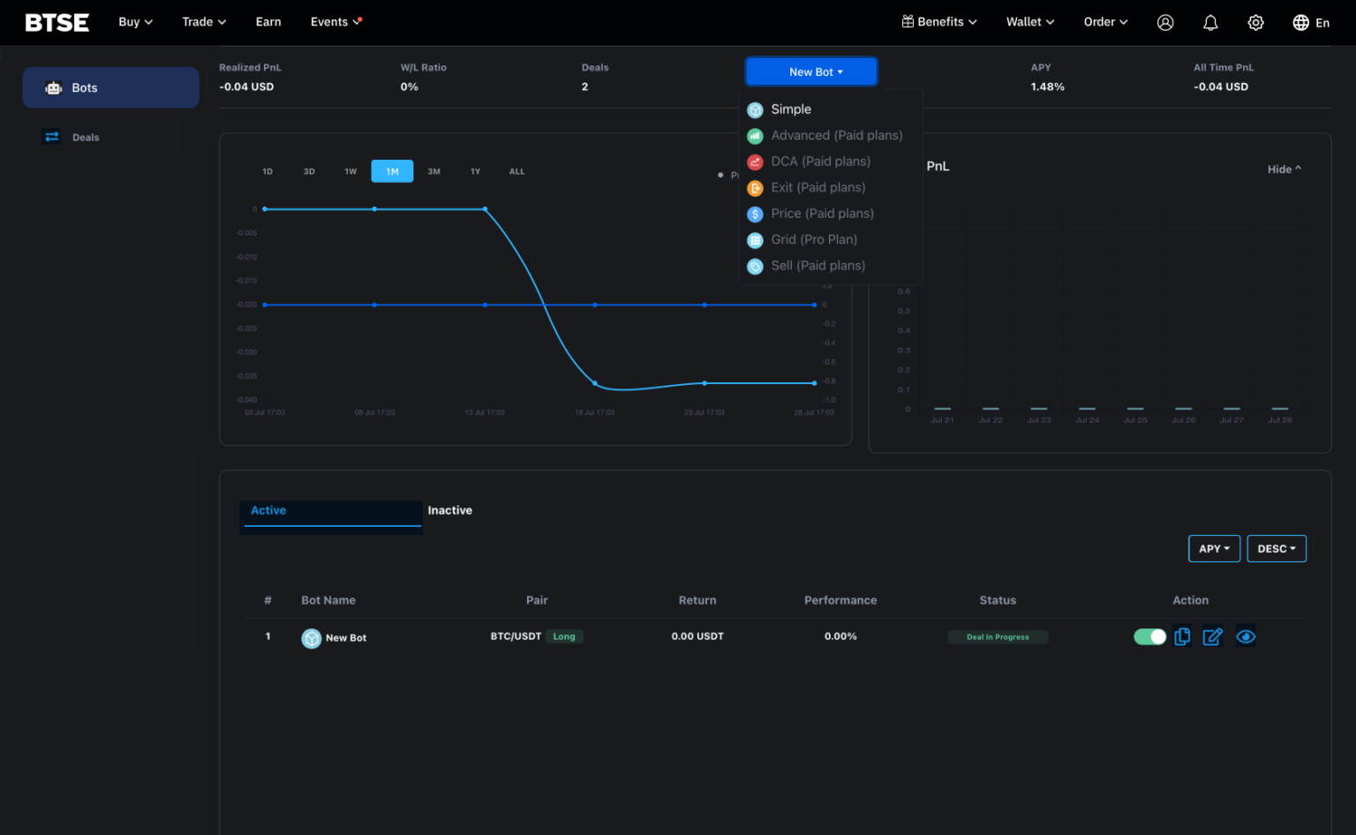Open the user account profile icon
The image size is (1356, 835).
click(1165, 22)
